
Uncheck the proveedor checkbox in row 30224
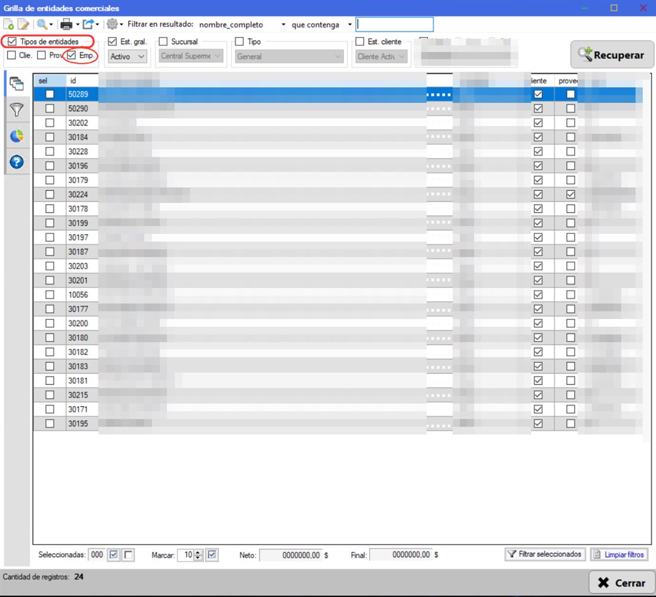[x=571, y=194]
